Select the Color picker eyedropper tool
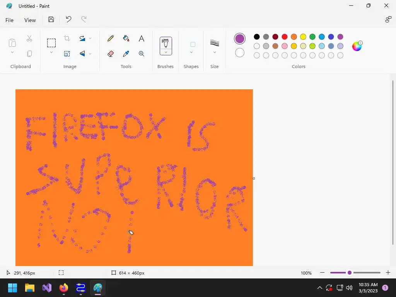Image resolution: width=396 pixels, height=297 pixels. point(126,53)
